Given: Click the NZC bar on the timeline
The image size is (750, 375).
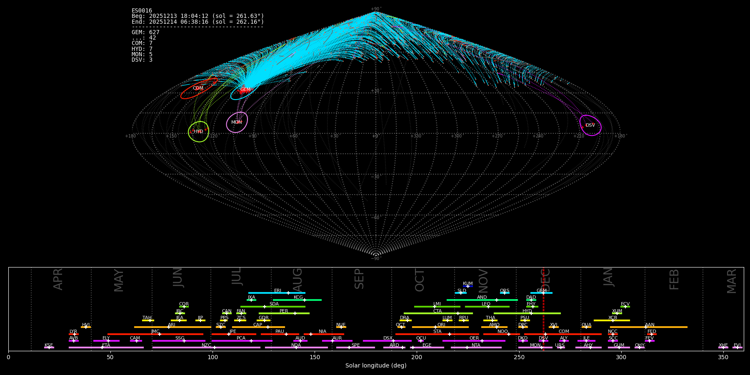Looking at the screenshot, I should click(x=206, y=347).
